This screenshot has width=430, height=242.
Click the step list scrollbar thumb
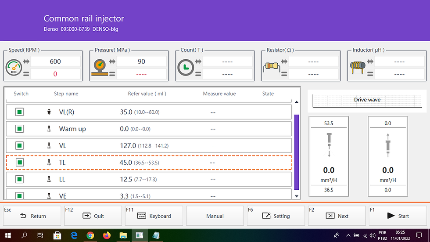point(297,152)
